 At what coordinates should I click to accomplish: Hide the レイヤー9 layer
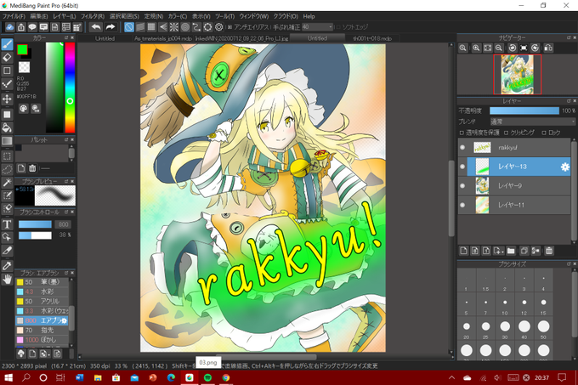coord(462,185)
